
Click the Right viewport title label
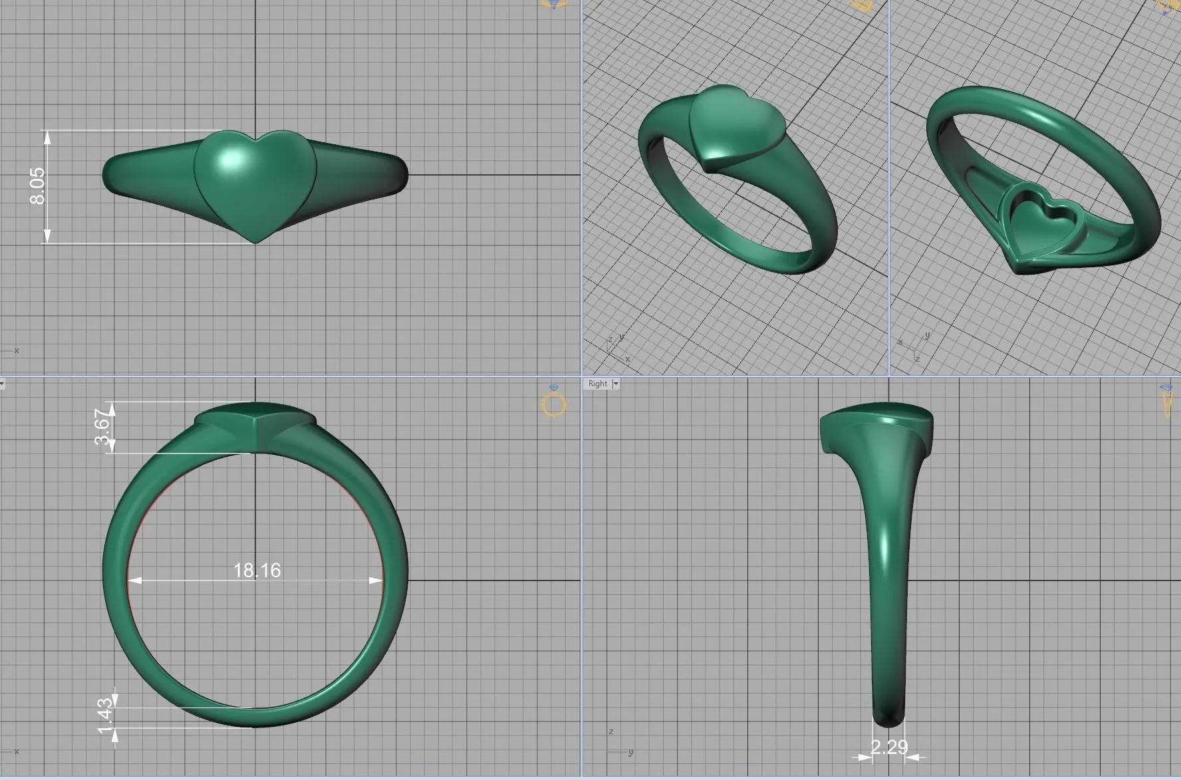click(597, 384)
